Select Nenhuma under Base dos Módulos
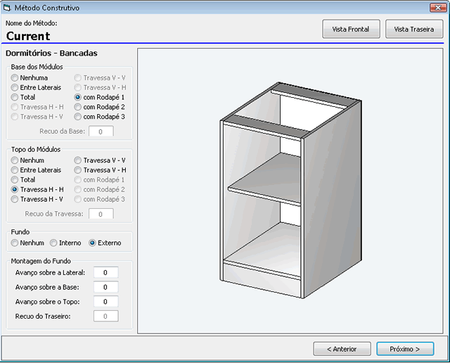The image size is (450, 363). 15,77
